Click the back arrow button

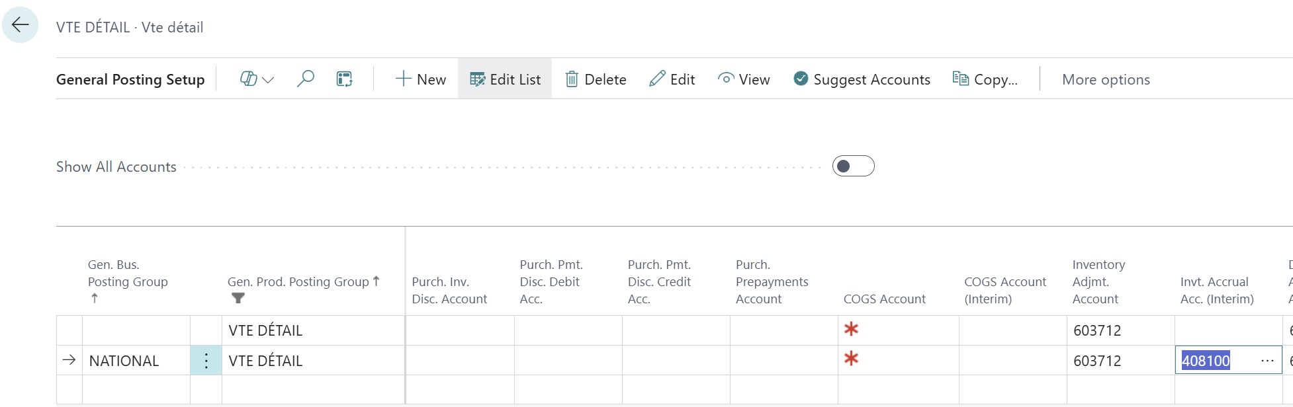21,25
